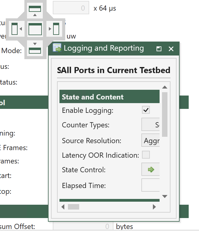Maximize the Logging and Reporting panel
The image size is (199, 232).
(x=159, y=49)
